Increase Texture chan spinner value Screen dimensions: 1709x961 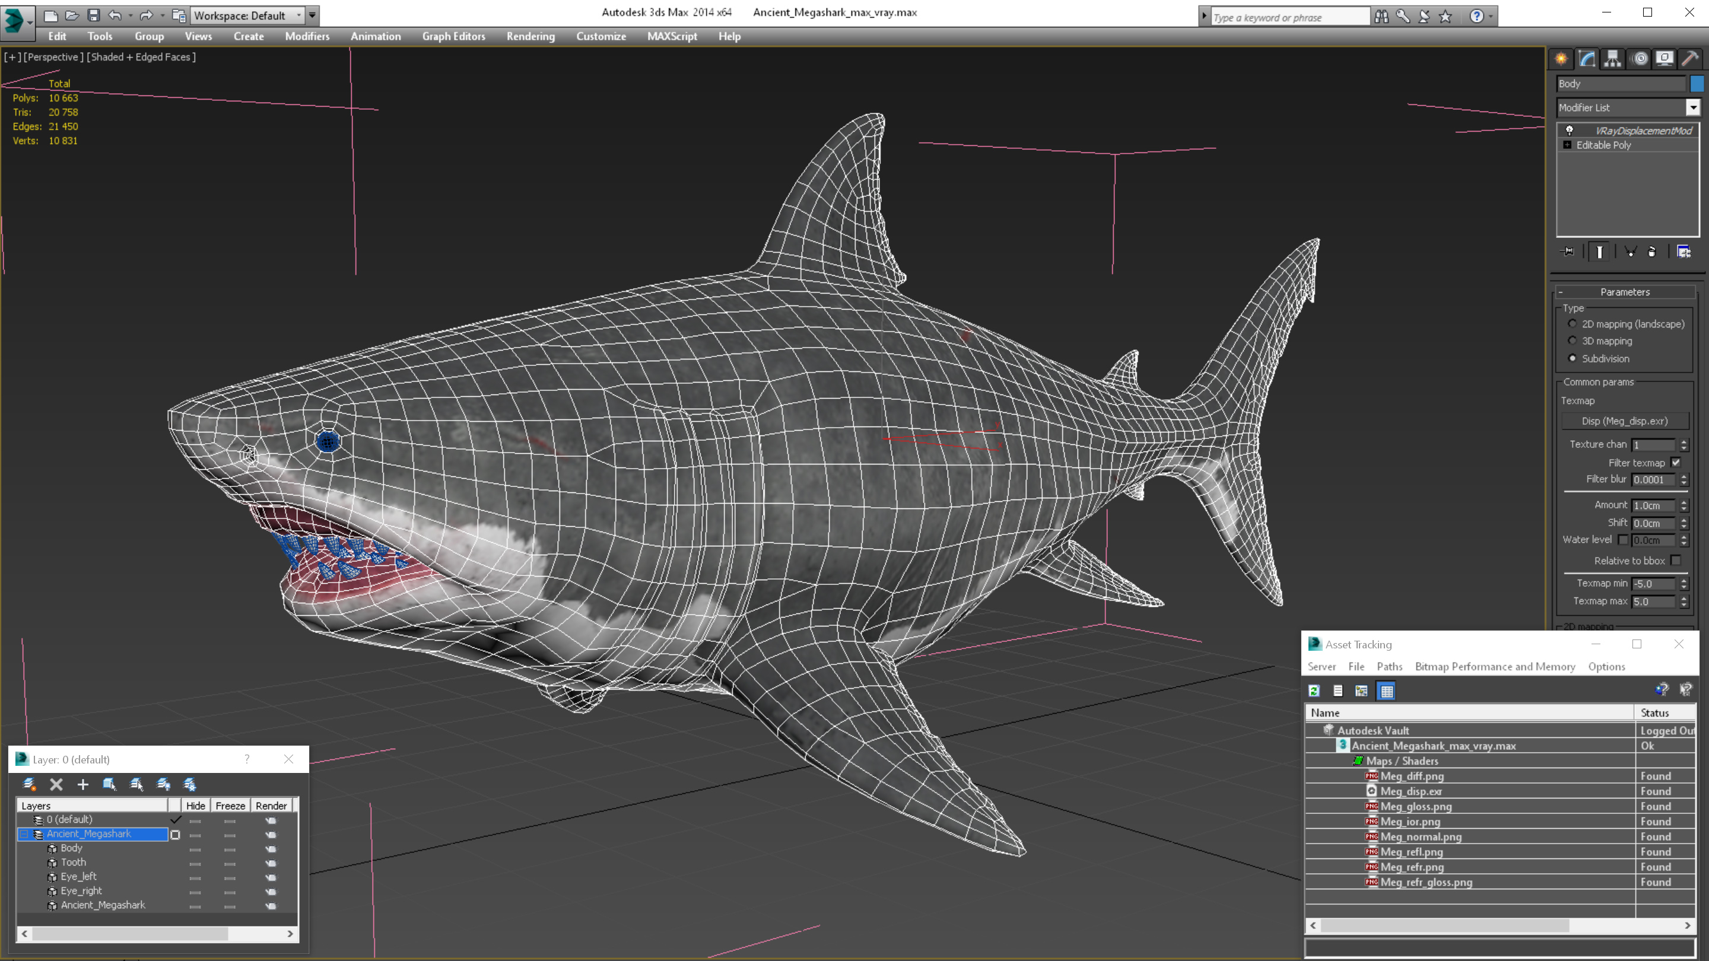point(1685,441)
